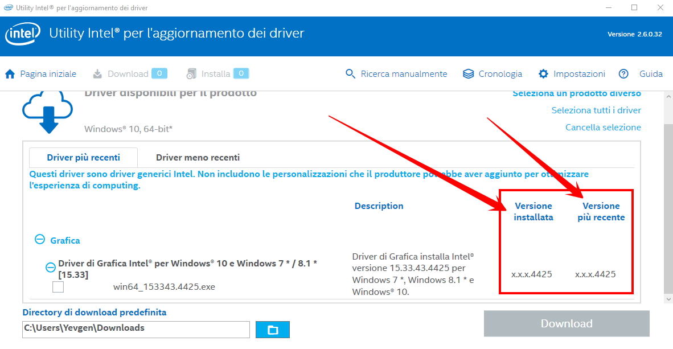The image size is (673, 349).
Task: Click the Installa counter badge showing 0
Action: point(241,73)
